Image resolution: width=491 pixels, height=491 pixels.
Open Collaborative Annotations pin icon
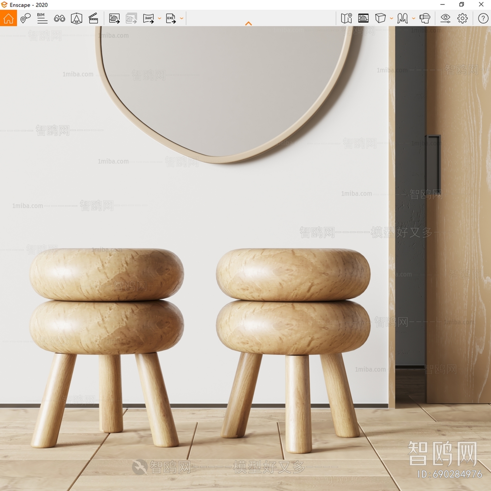coord(25,18)
